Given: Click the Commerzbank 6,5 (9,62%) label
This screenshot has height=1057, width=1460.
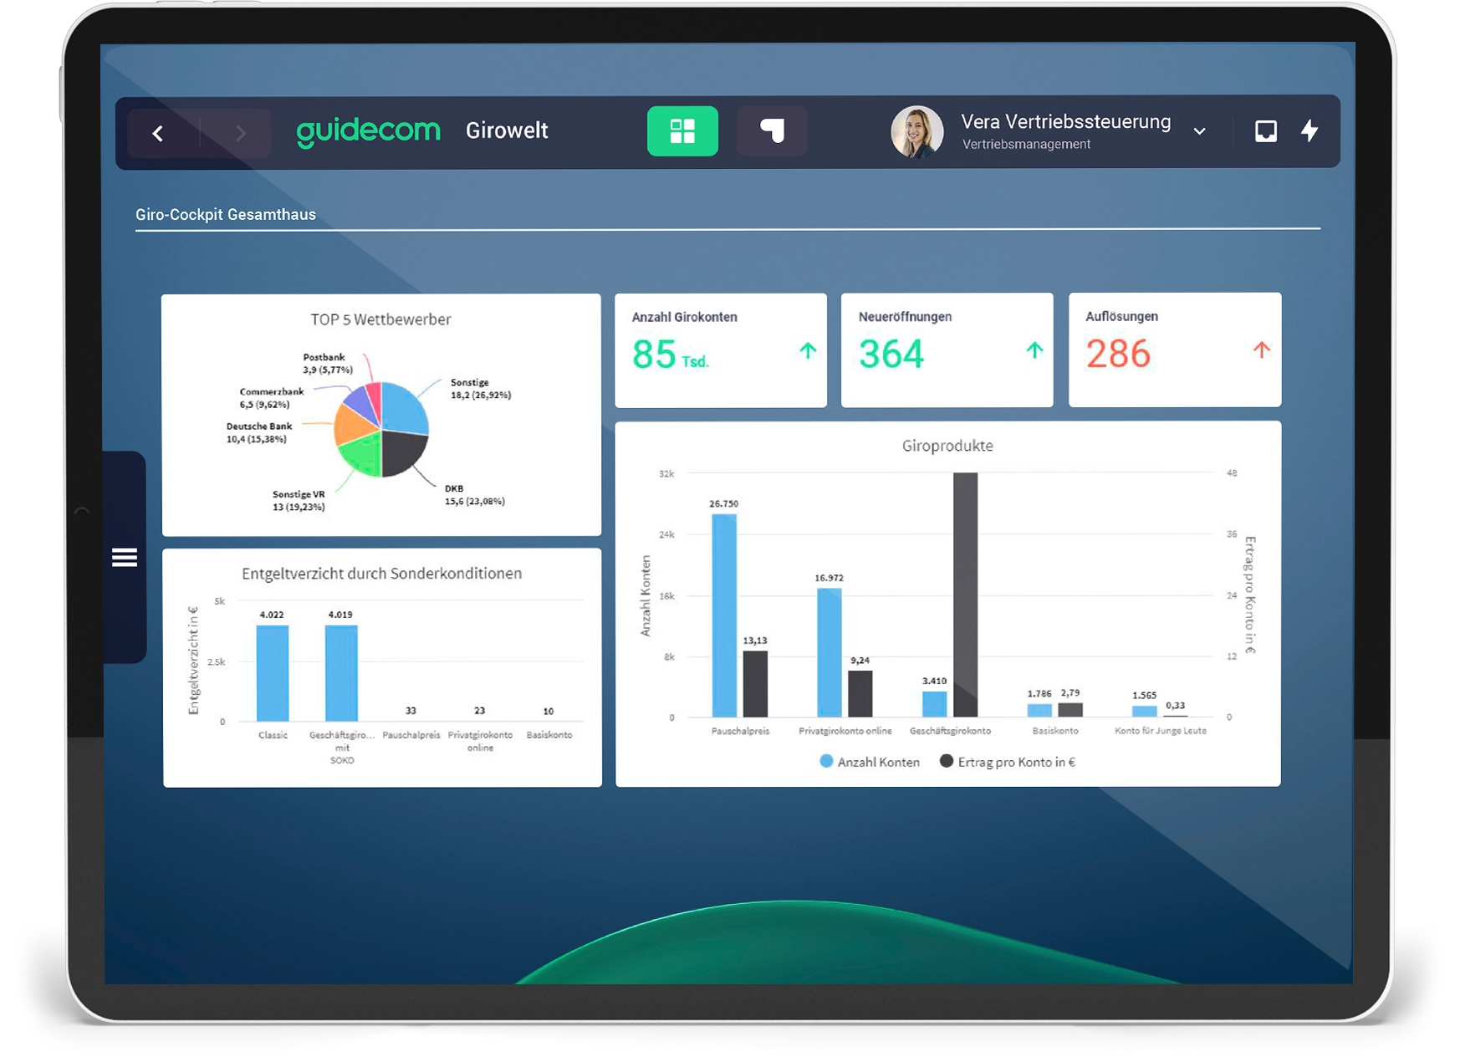Looking at the screenshot, I should tap(272, 398).
